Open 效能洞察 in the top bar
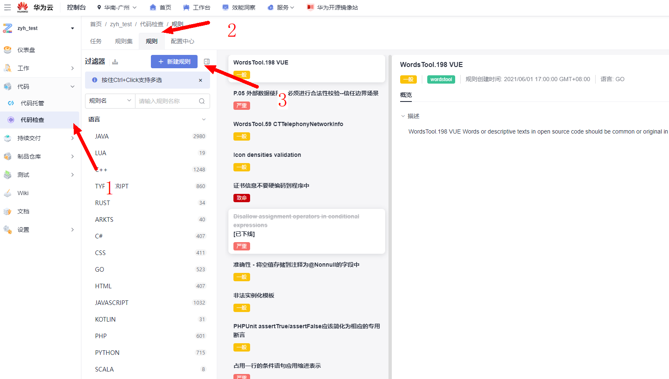Viewport: 669px width, 379px height. coord(239,7)
